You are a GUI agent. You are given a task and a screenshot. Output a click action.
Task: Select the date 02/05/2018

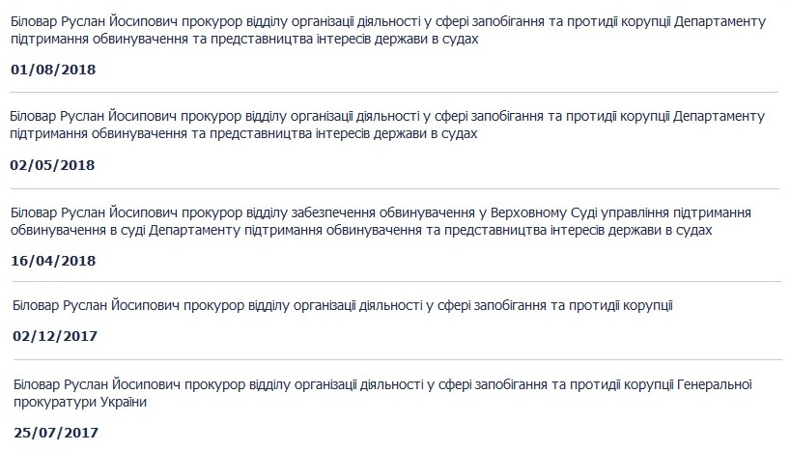coord(53,165)
